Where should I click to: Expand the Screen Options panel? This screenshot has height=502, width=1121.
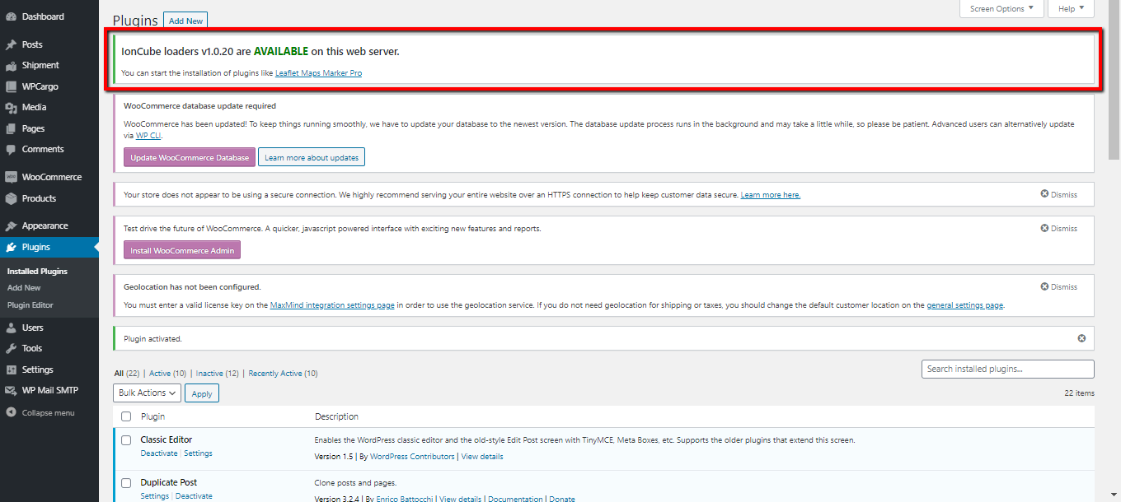pos(1001,9)
